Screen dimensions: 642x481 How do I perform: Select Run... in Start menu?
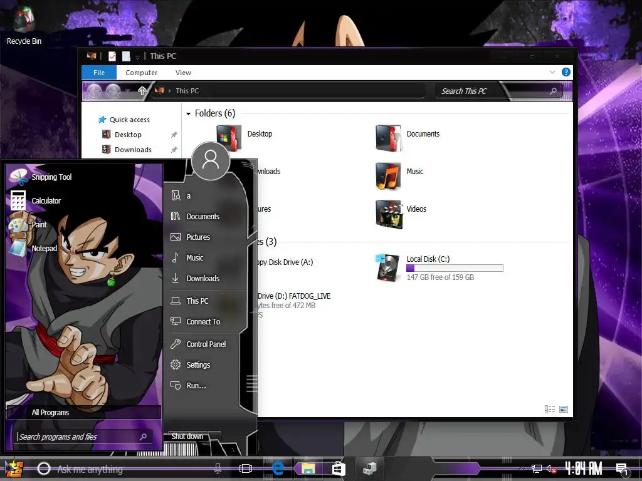tap(188, 385)
